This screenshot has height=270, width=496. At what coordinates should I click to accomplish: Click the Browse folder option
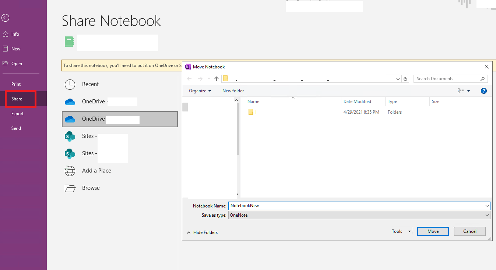pyautogui.click(x=120, y=188)
